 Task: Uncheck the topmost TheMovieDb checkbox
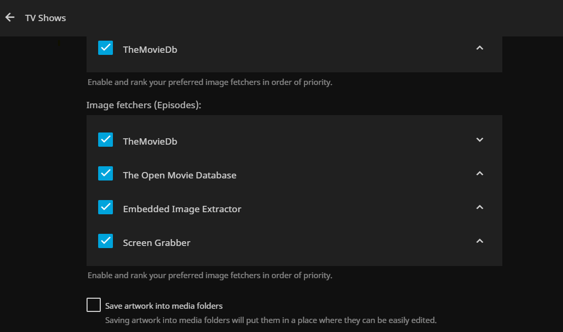(x=106, y=48)
